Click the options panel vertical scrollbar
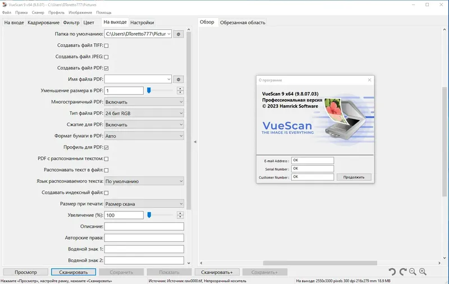449x284 pixels. point(189,120)
